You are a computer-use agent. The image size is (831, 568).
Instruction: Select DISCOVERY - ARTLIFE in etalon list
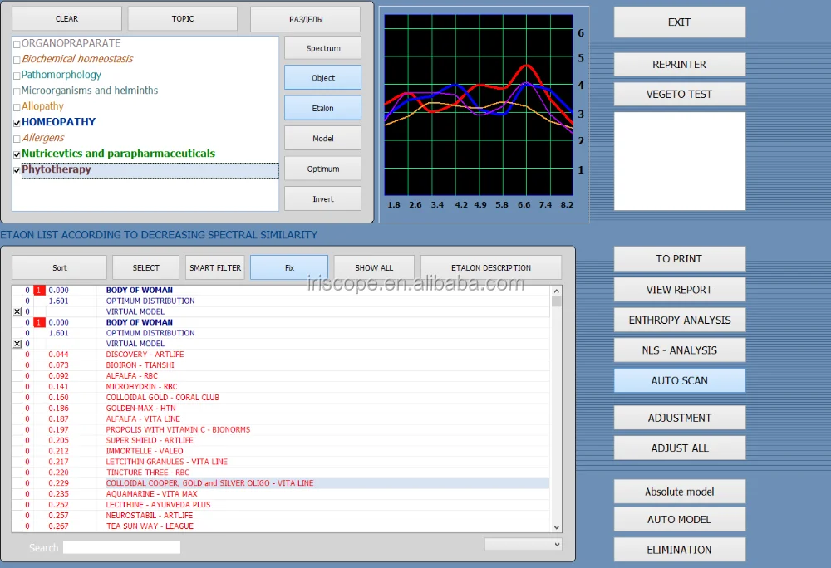(145, 355)
